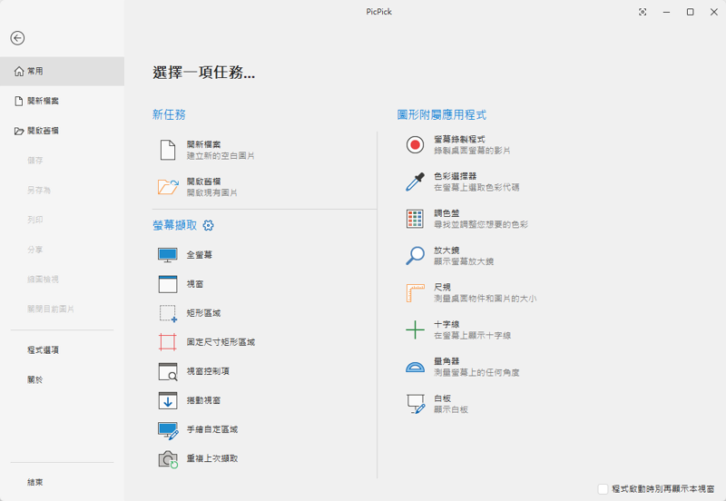Viewport: 726px width, 501px height.
Task: Click the red screen recorder icon
Action: 415,145
